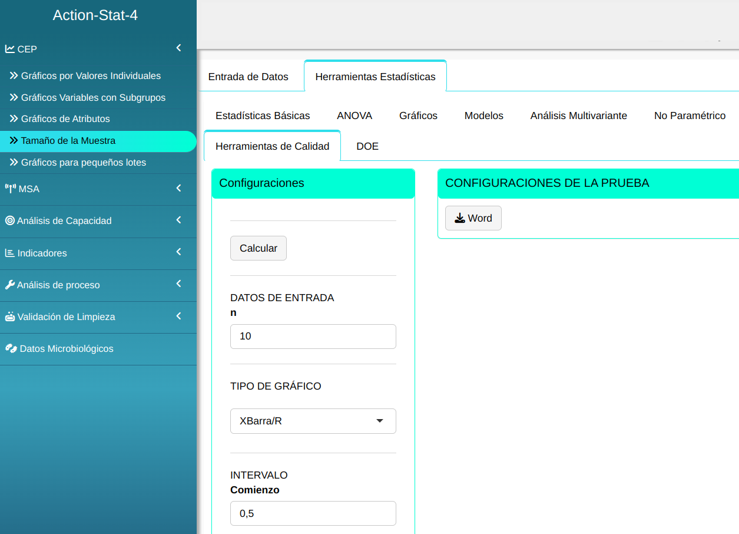The width and height of the screenshot is (739, 534).
Task: Select the DOE tab
Action: coord(367,146)
